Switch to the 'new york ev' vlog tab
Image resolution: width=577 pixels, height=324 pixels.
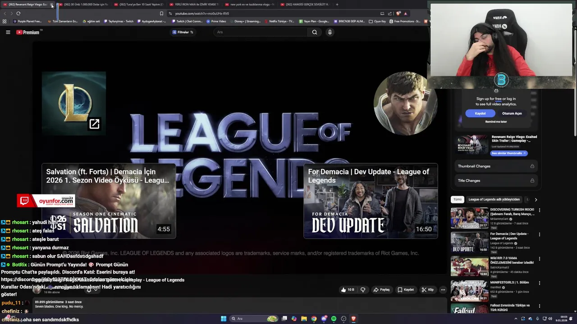click(x=249, y=4)
